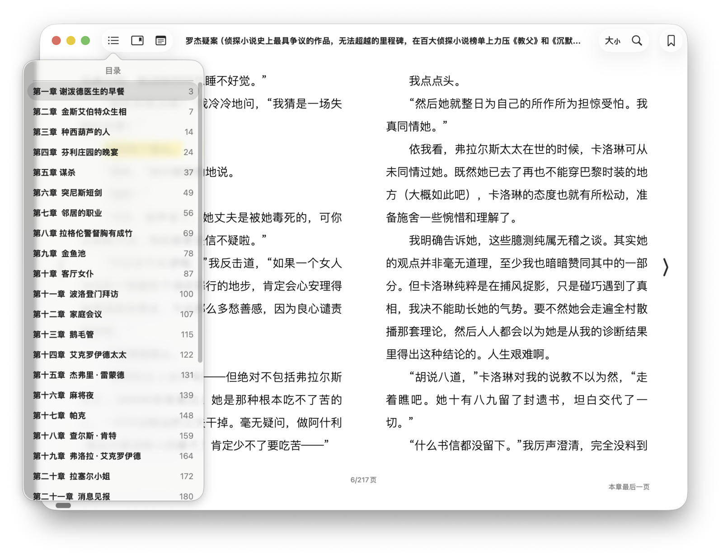The image size is (723, 557).
Task: Select chapter 第十一章 波洛登门拜访
Action: (75, 294)
